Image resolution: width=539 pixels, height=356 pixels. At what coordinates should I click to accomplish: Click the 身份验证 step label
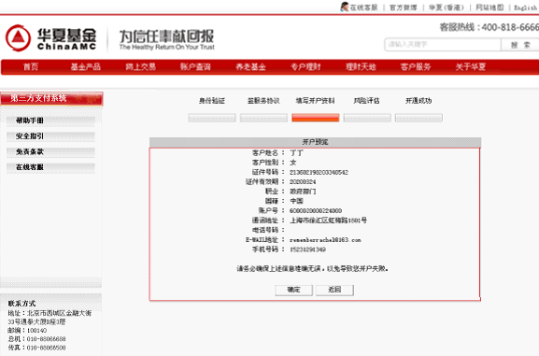tap(212, 101)
